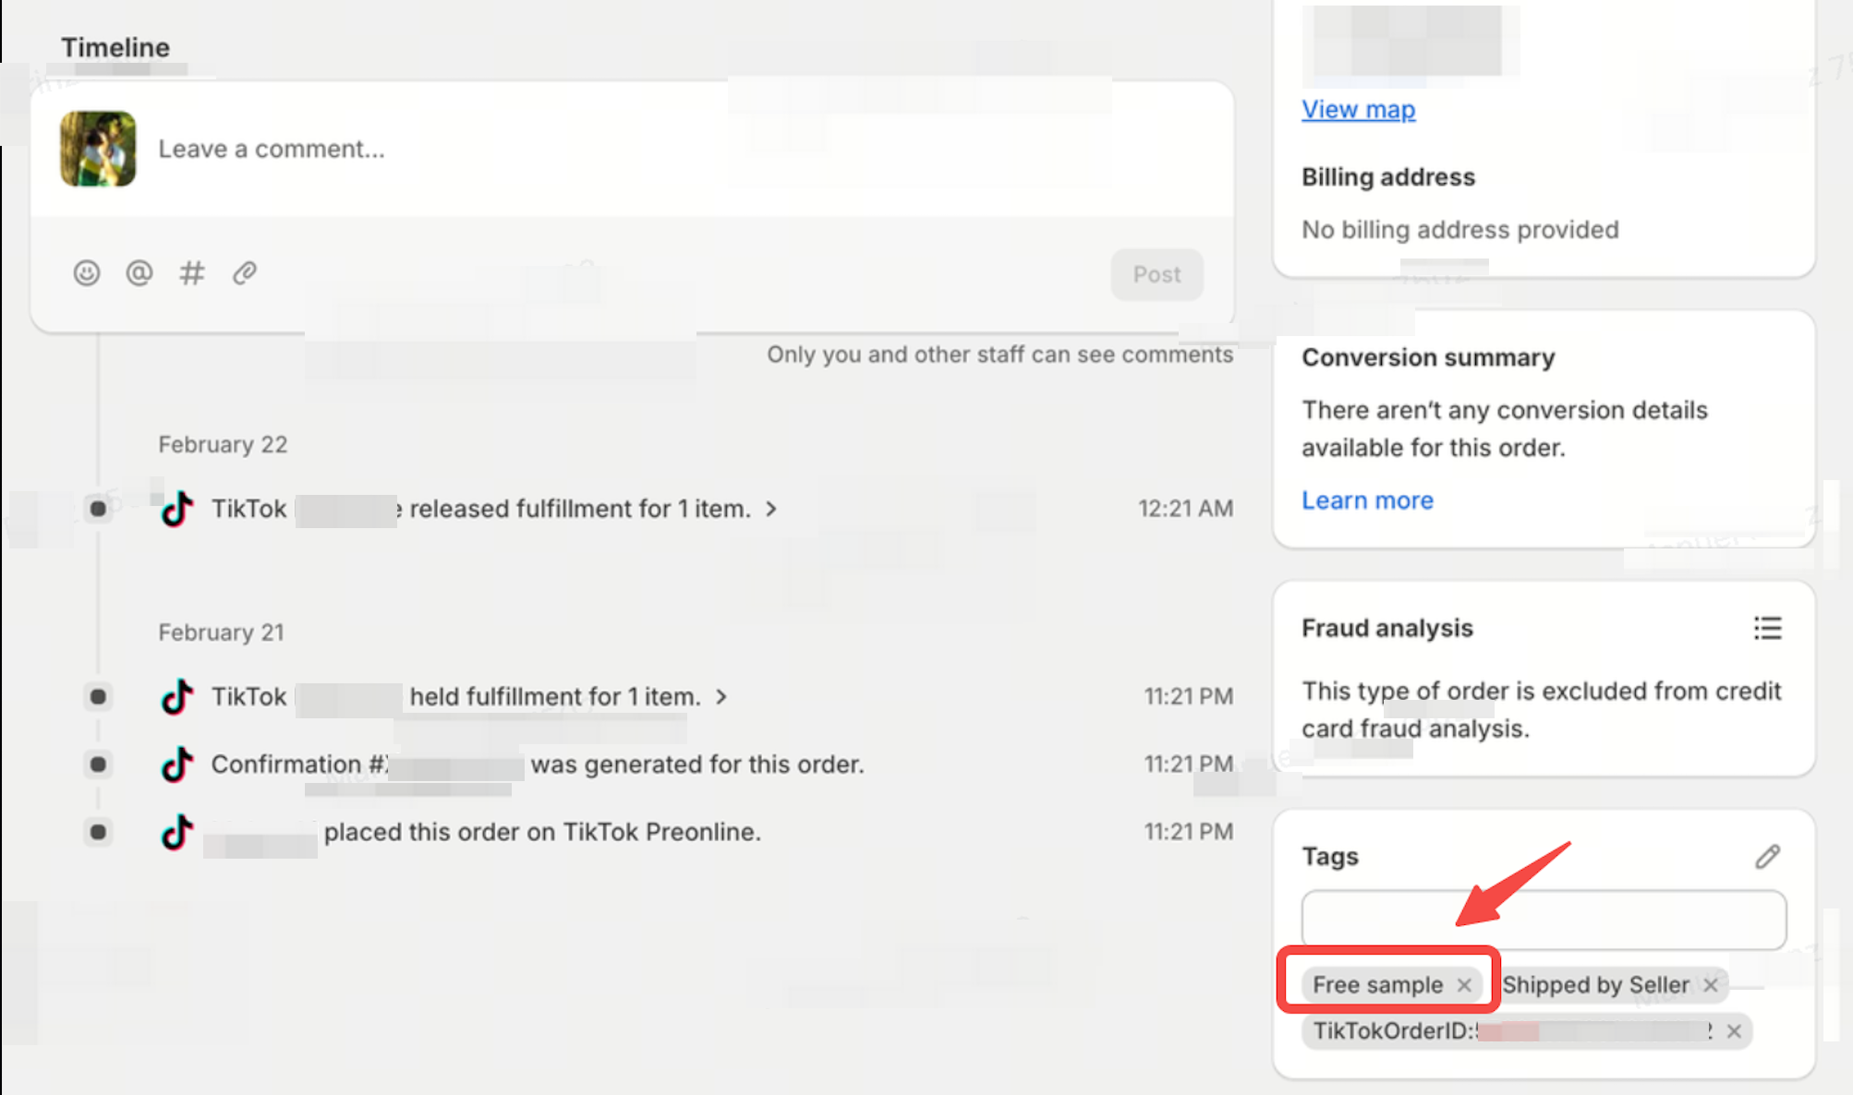The width and height of the screenshot is (1853, 1095).
Task: Click the order placed on TikTok event
Action: coord(541,832)
